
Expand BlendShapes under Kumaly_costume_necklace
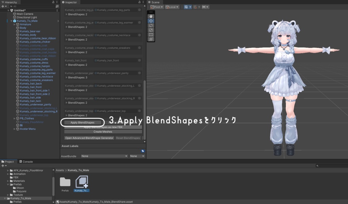tap(67, 40)
